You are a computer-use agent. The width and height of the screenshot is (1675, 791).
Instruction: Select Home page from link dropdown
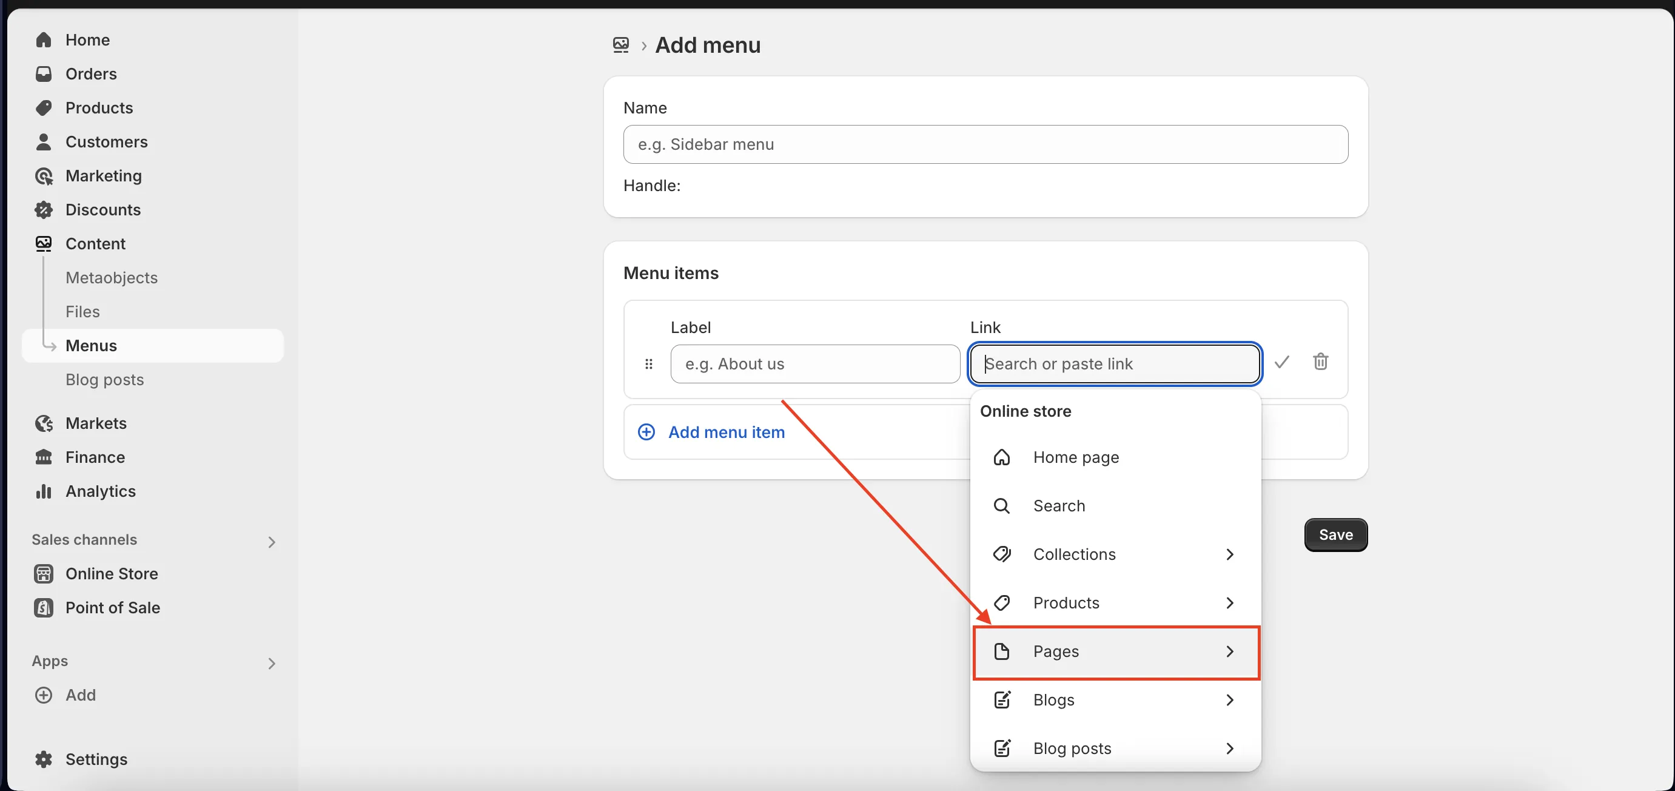click(1115, 457)
